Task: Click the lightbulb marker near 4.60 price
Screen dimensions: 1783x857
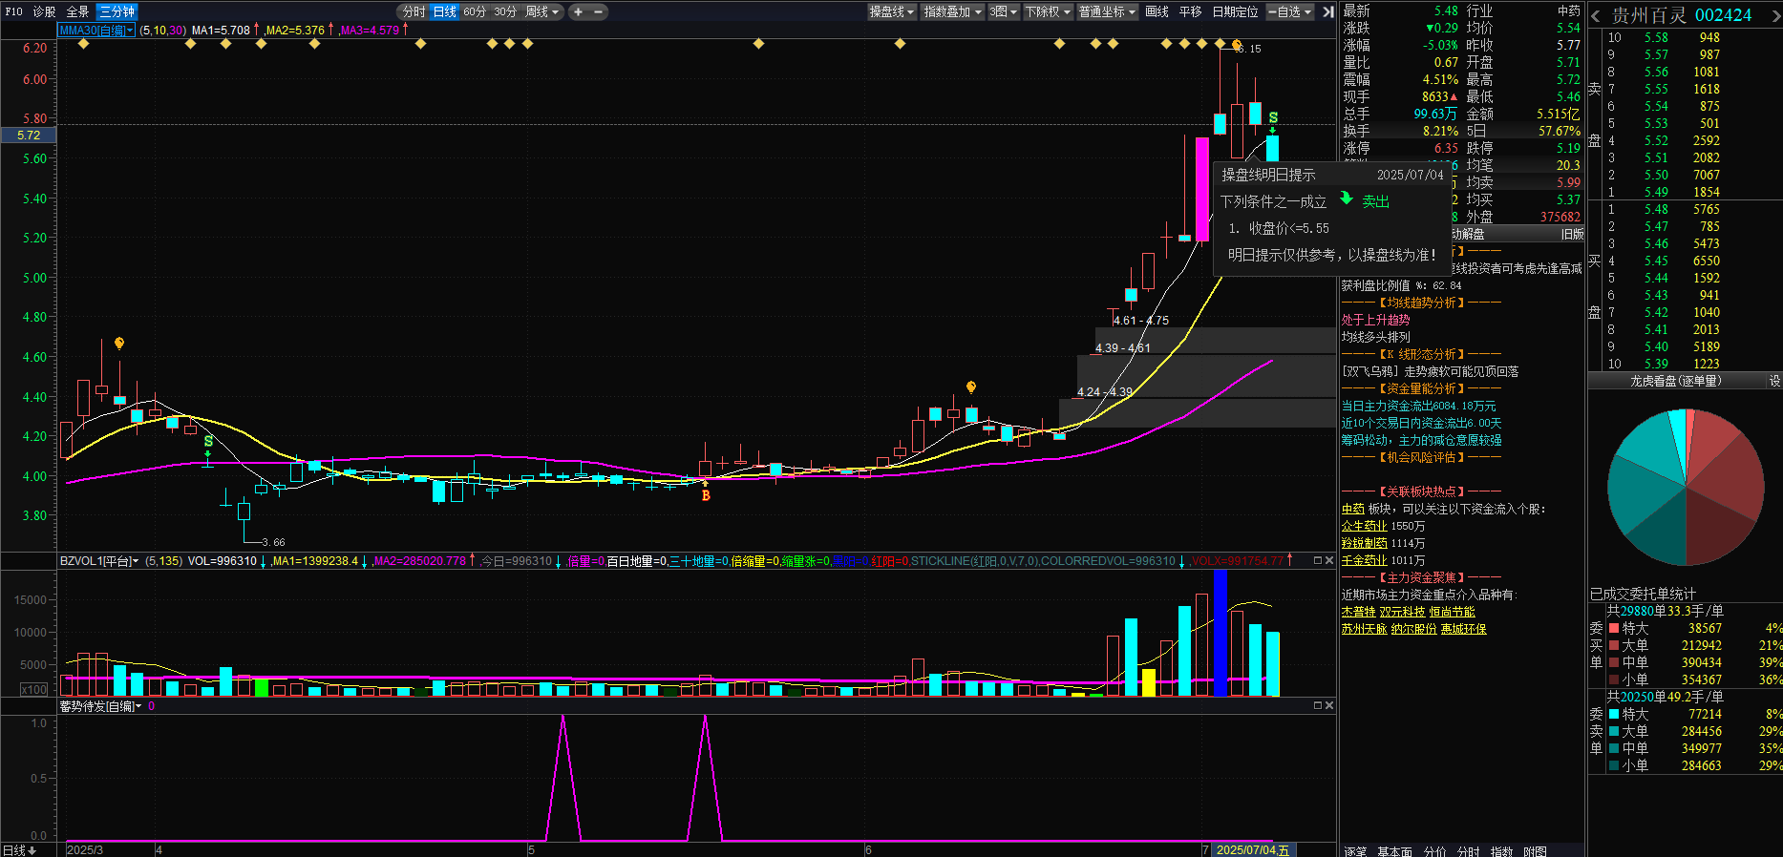Action: pos(119,344)
